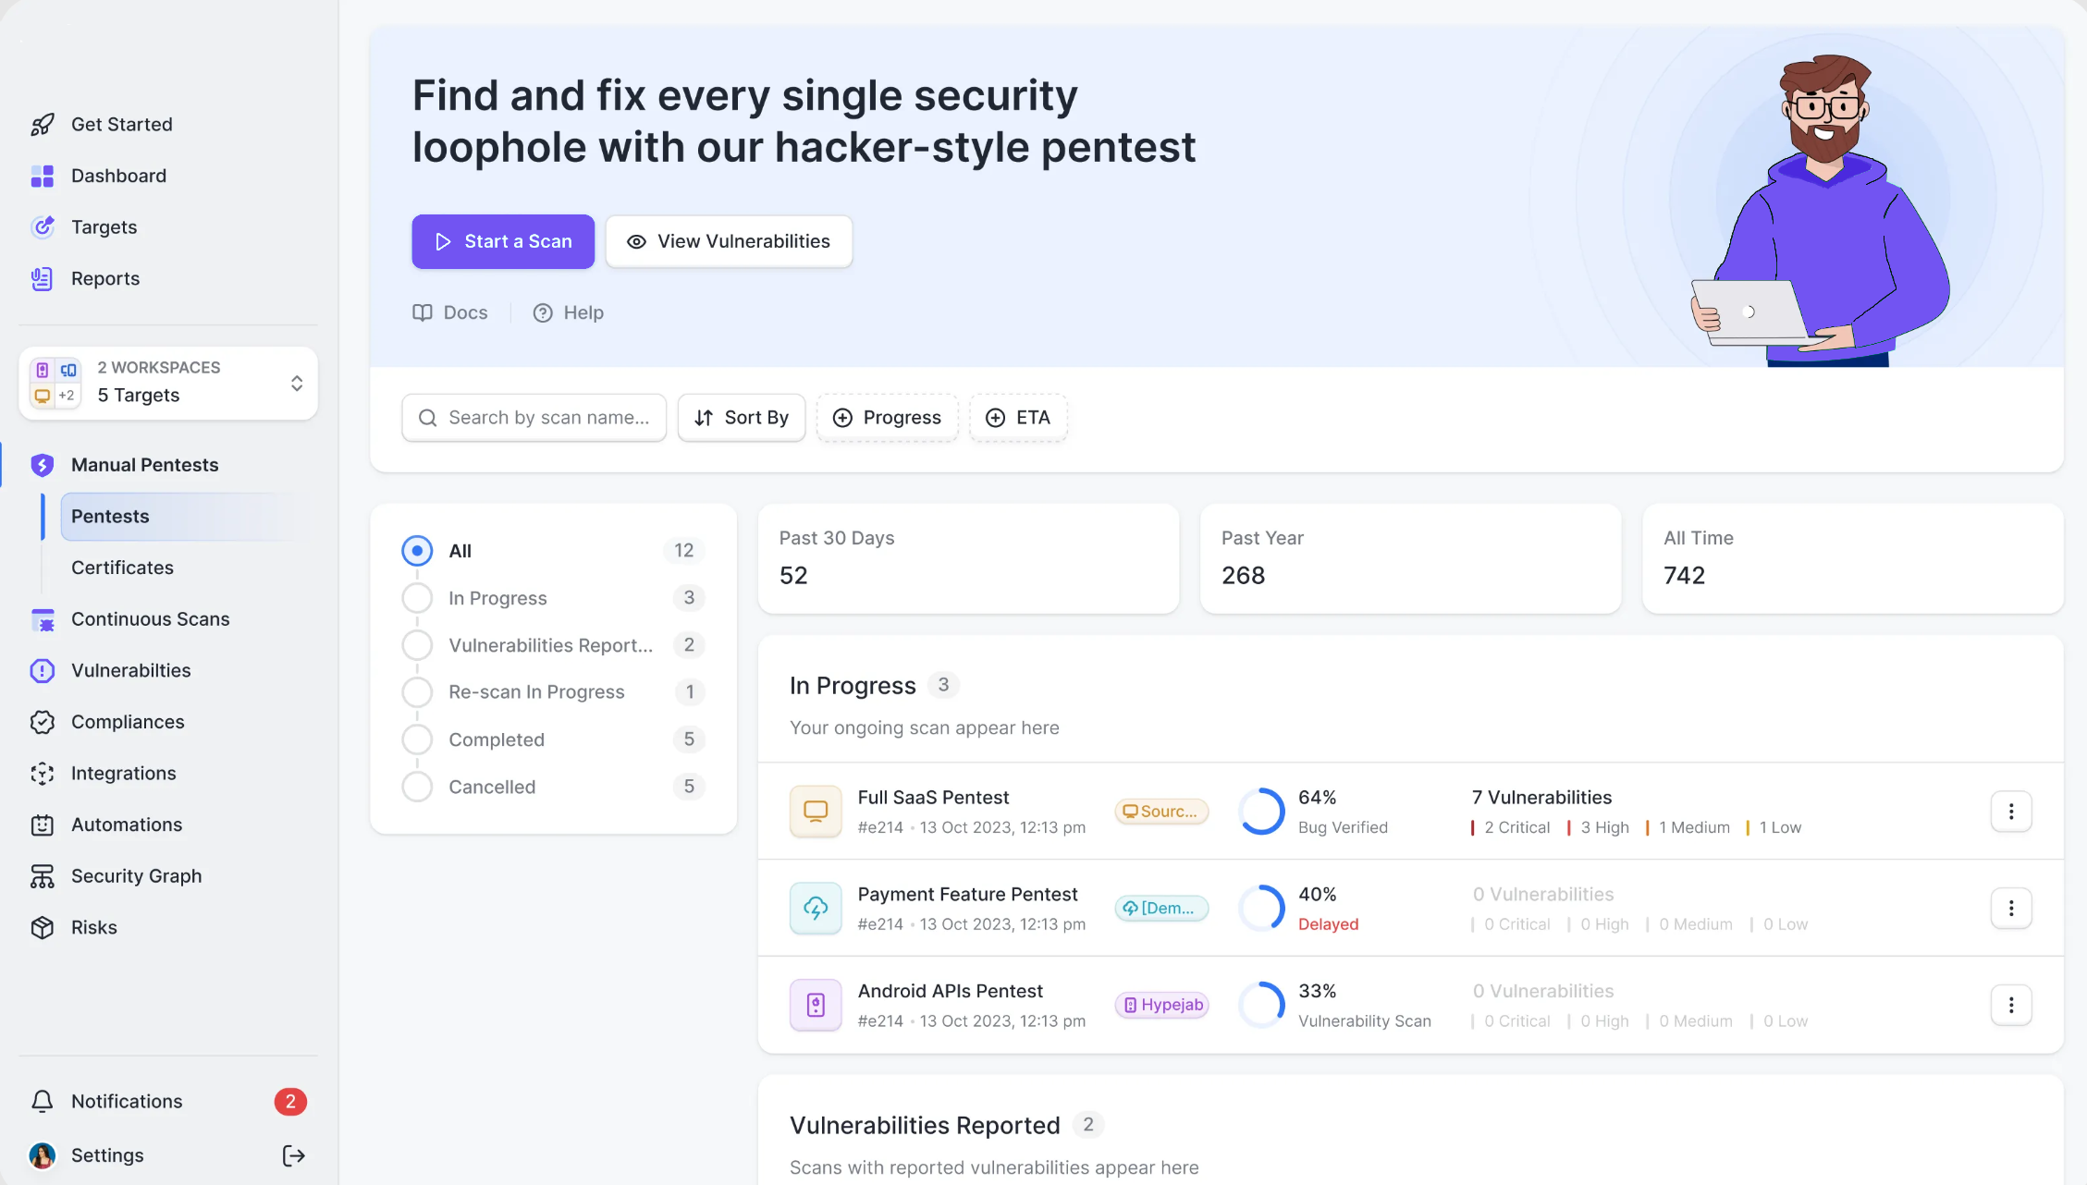2087x1185 pixels.
Task: Click the 64% progress ring indicator
Action: (x=1262, y=812)
